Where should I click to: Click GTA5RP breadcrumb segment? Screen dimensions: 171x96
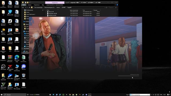click(64, 7)
